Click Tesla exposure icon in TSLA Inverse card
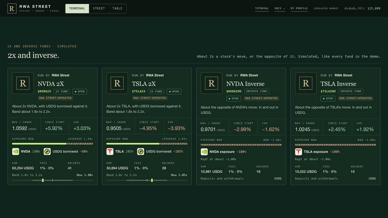Viewport: 388px width, 218px height. 298,152
